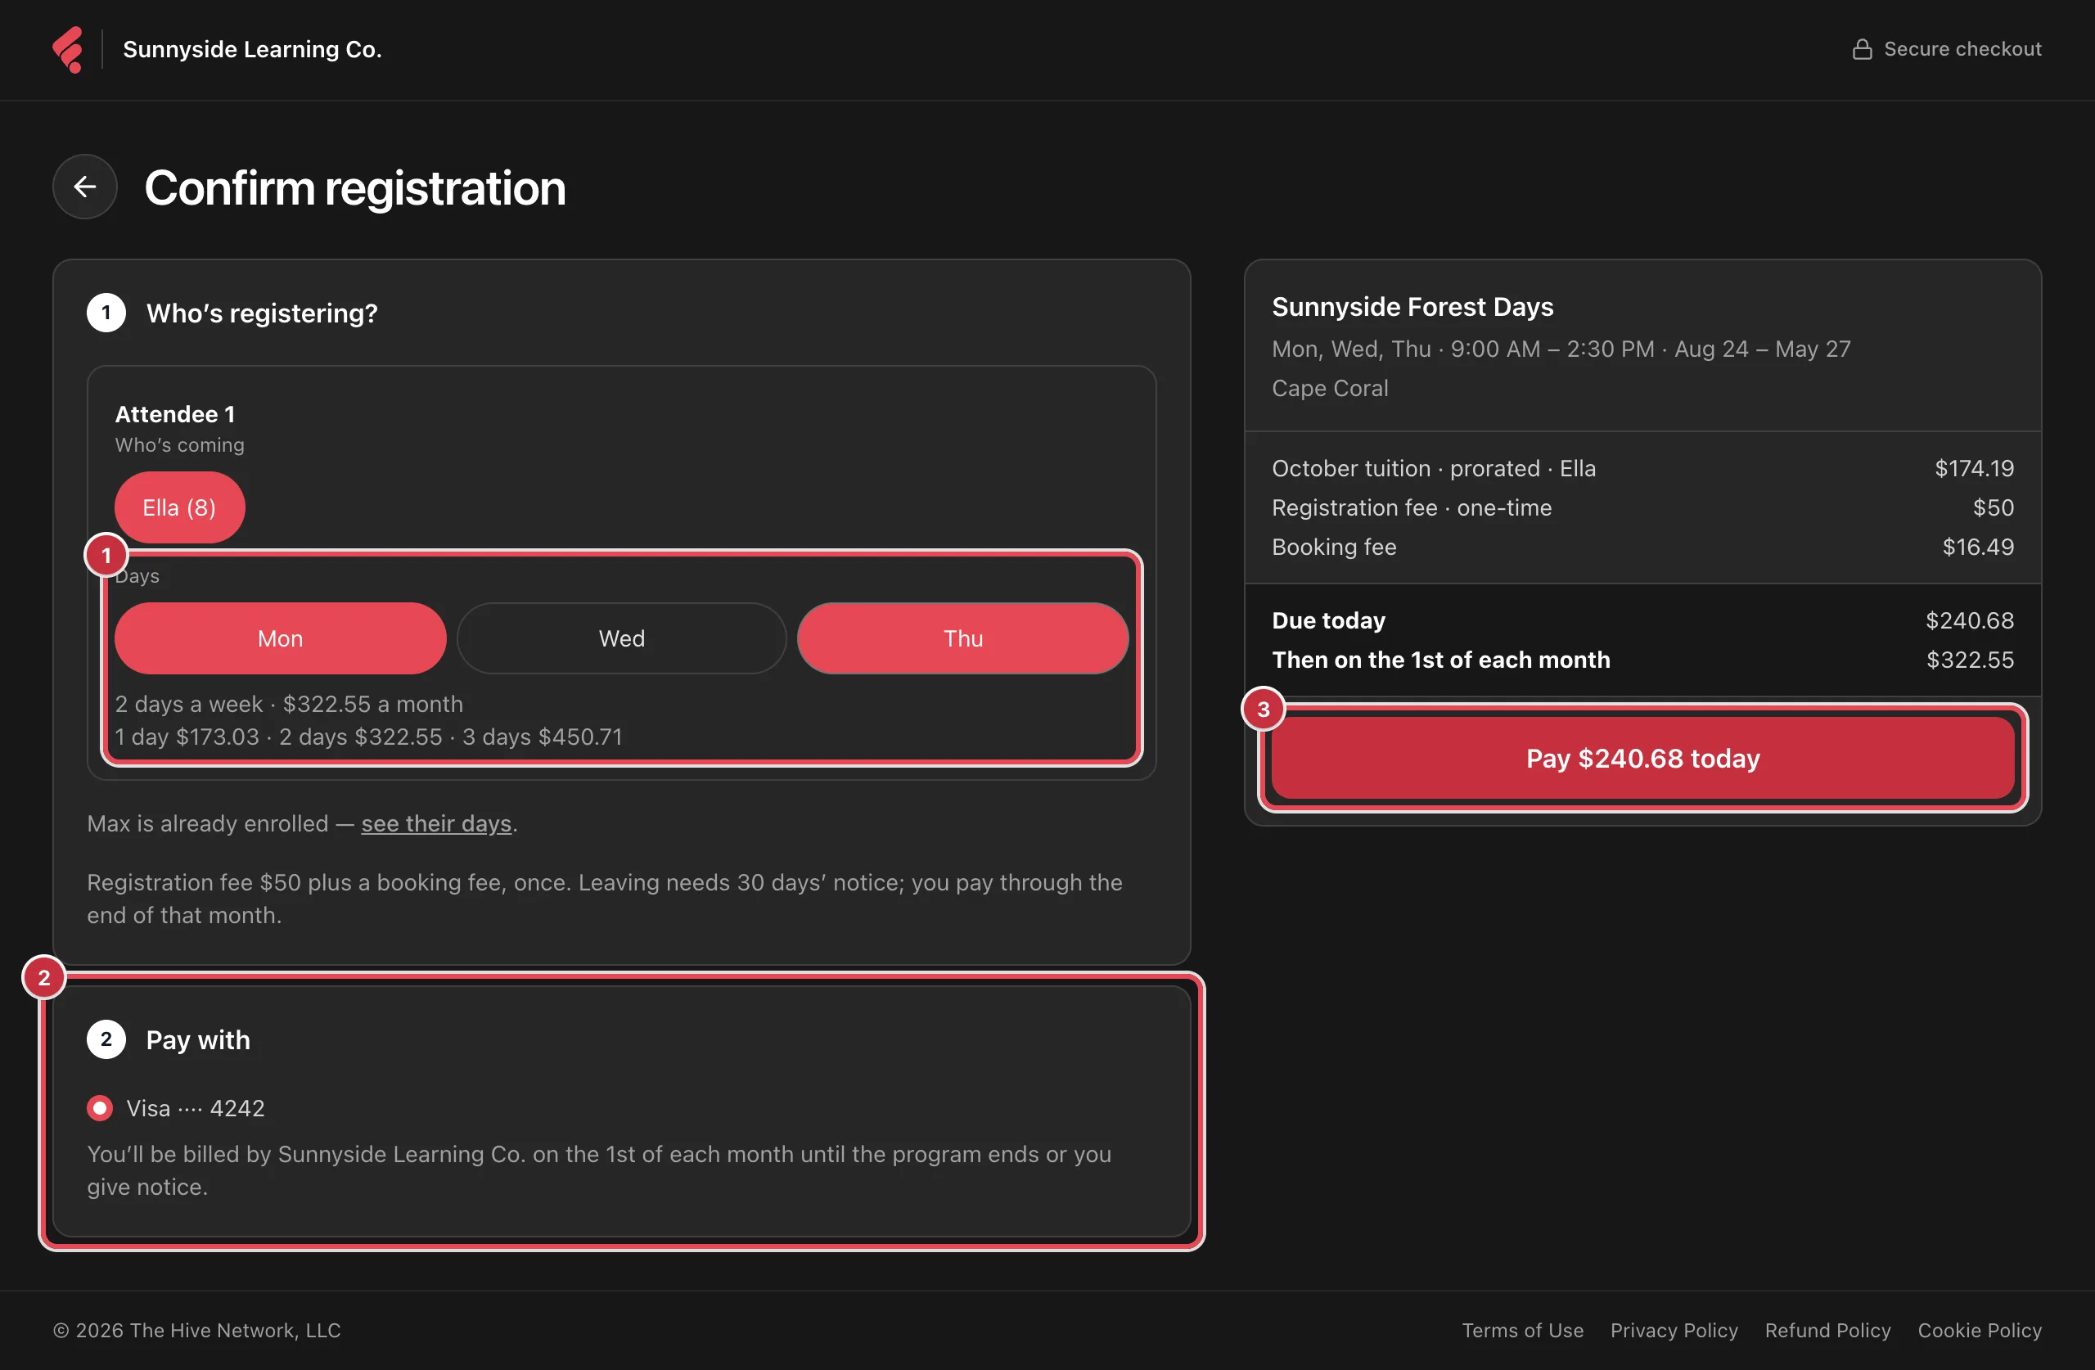Open the Cookie Policy footer link

pyautogui.click(x=1980, y=1331)
